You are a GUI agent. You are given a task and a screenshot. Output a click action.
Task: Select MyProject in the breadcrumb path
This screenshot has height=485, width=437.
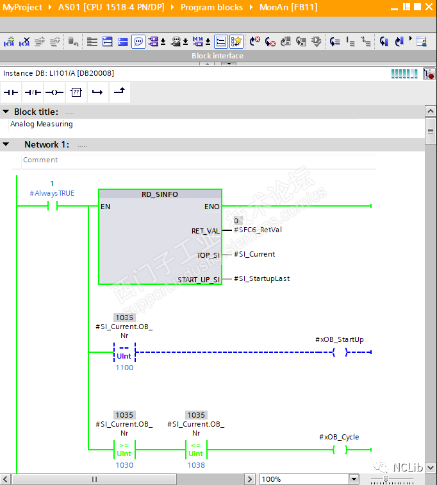click(23, 7)
